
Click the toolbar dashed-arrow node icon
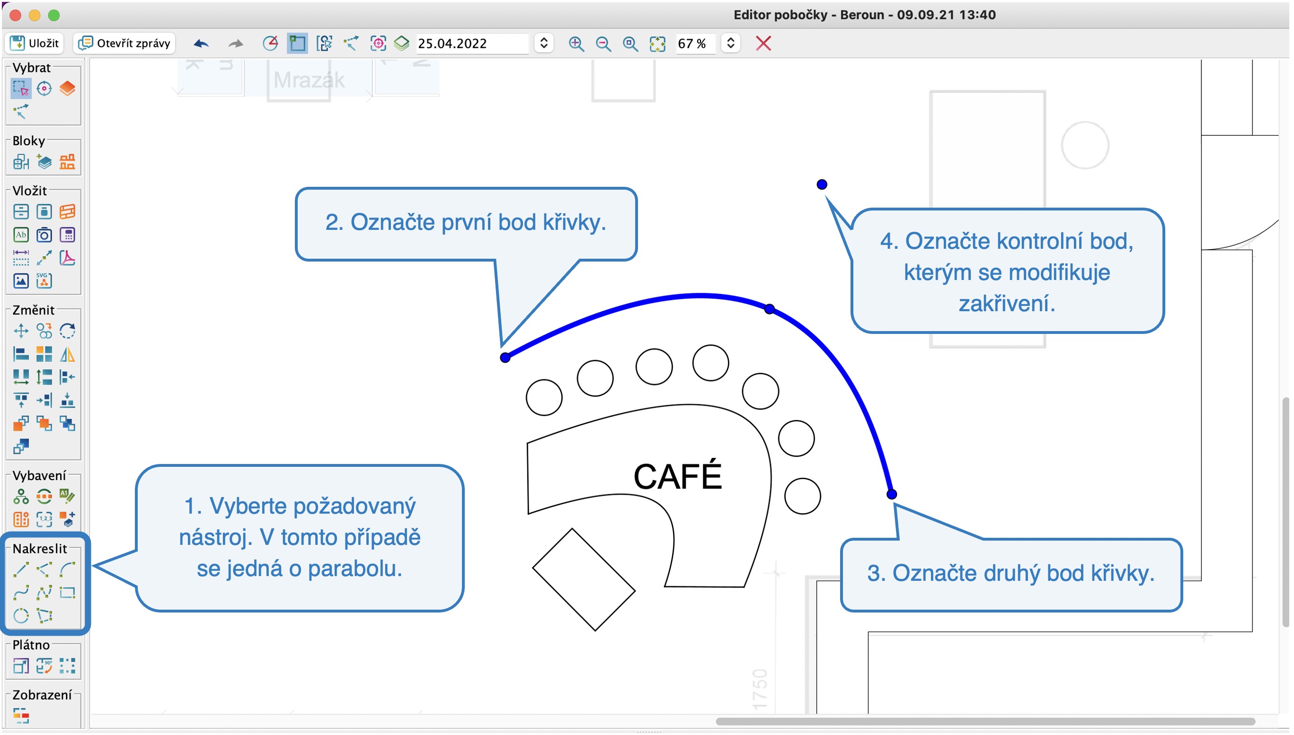(x=351, y=44)
